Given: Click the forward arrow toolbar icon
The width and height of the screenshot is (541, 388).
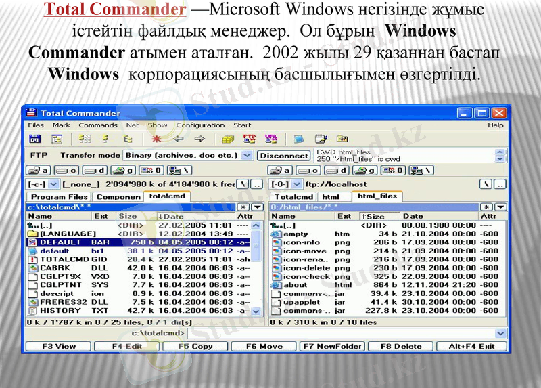Looking at the screenshot, I should point(199,139).
